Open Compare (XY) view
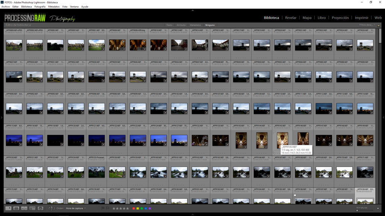 tap(24, 208)
